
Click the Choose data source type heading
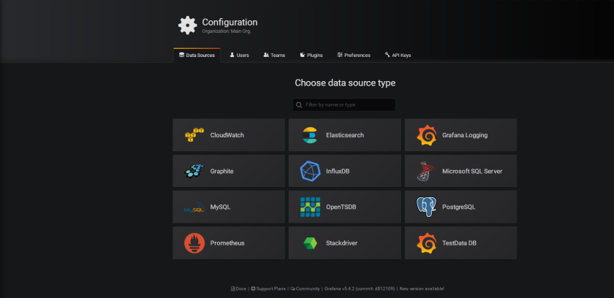(345, 83)
